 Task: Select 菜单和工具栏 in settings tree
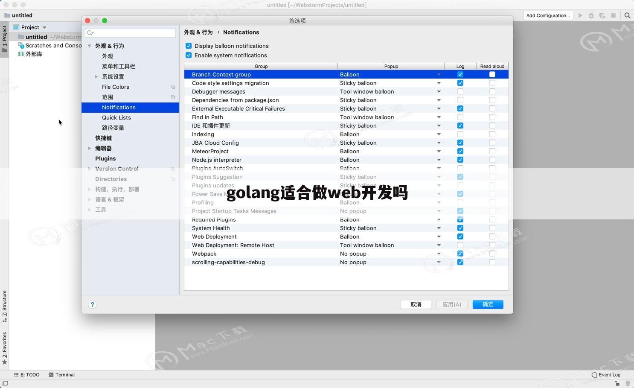tap(119, 67)
